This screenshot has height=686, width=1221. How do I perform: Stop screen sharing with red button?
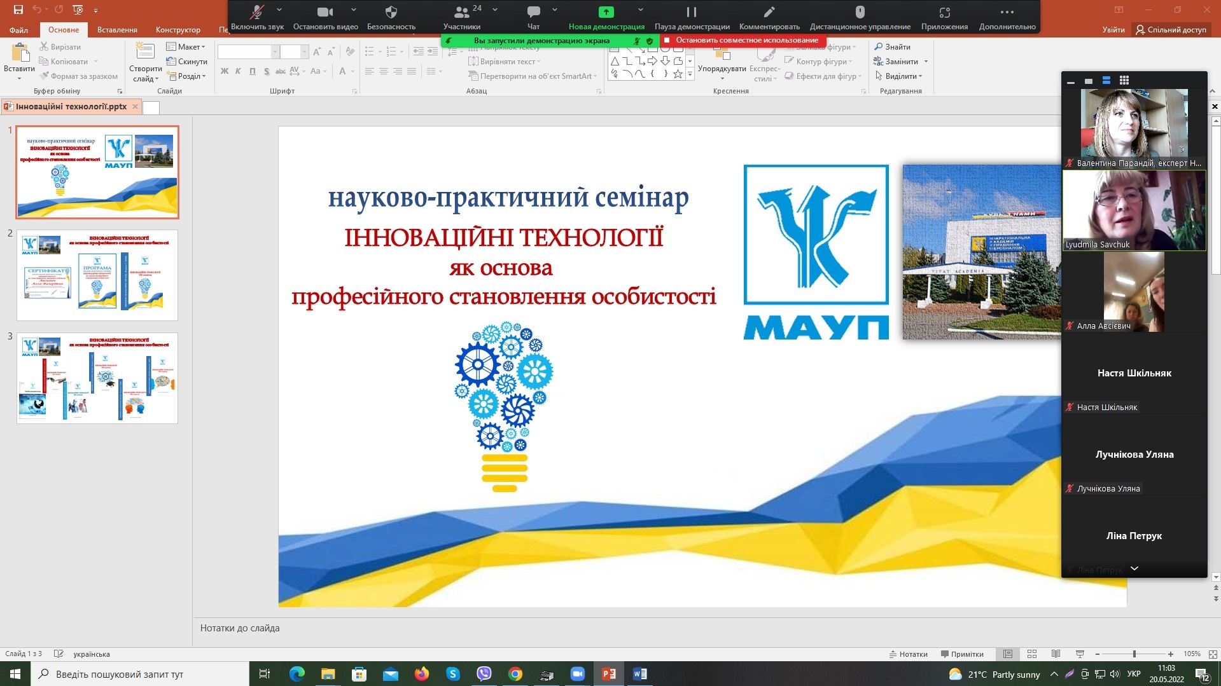(741, 40)
